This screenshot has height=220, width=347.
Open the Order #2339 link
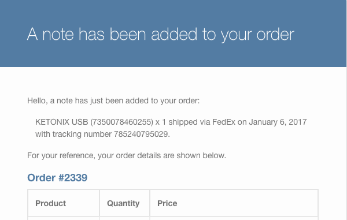click(x=57, y=178)
